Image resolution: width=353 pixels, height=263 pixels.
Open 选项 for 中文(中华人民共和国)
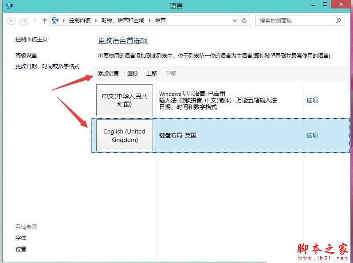(312, 100)
